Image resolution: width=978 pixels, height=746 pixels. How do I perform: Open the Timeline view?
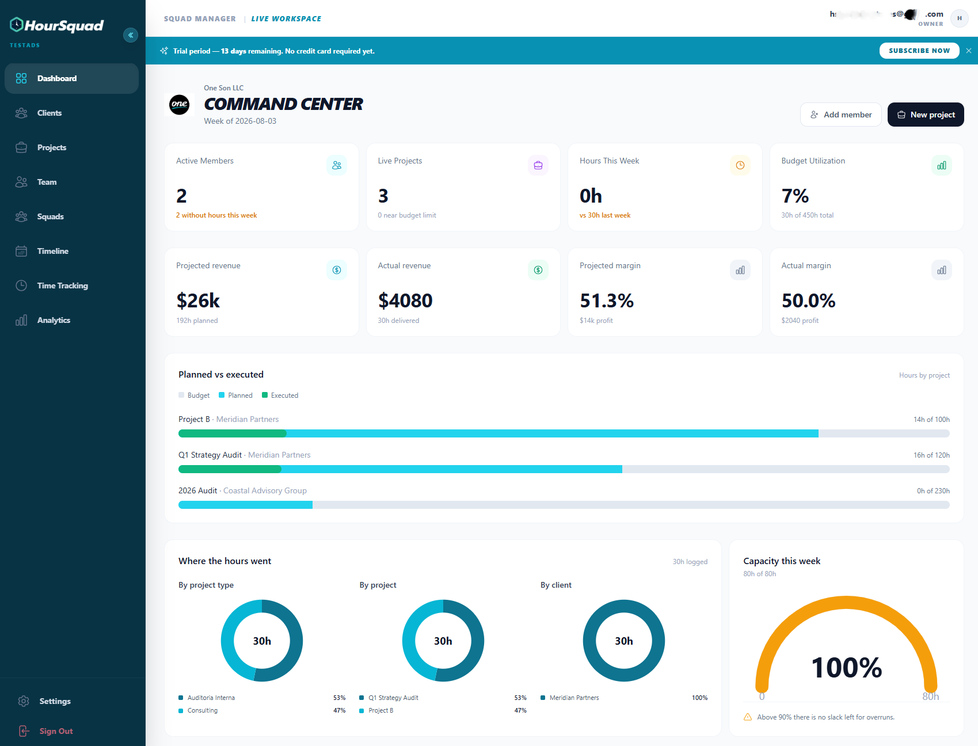pos(71,251)
